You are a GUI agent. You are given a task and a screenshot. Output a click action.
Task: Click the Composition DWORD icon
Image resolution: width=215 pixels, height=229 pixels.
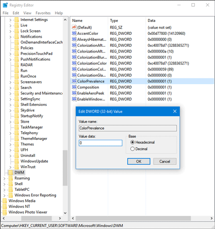(74, 87)
